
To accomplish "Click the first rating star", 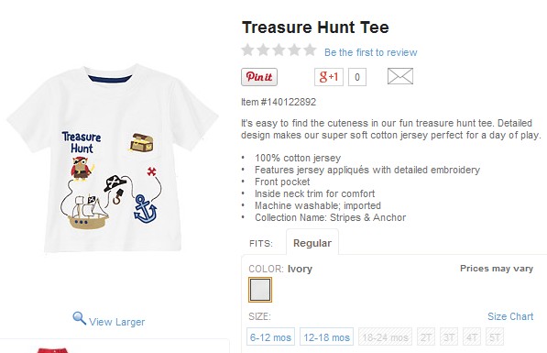I will pyautogui.click(x=247, y=50).
